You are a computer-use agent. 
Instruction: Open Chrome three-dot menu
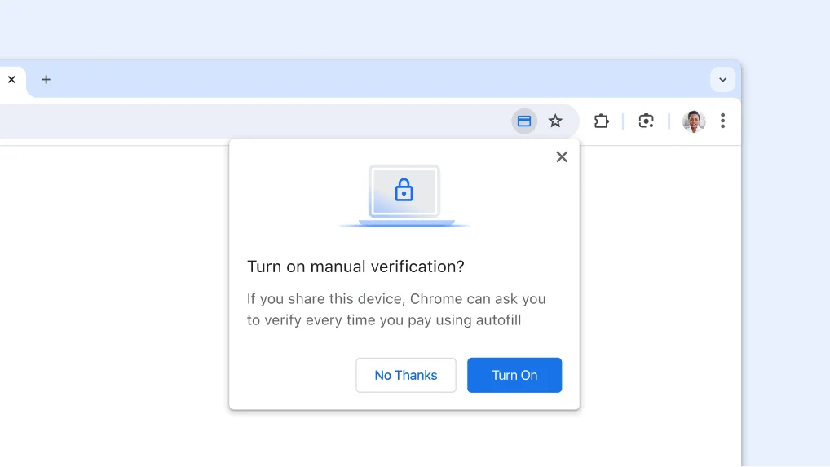coord(722,121)
